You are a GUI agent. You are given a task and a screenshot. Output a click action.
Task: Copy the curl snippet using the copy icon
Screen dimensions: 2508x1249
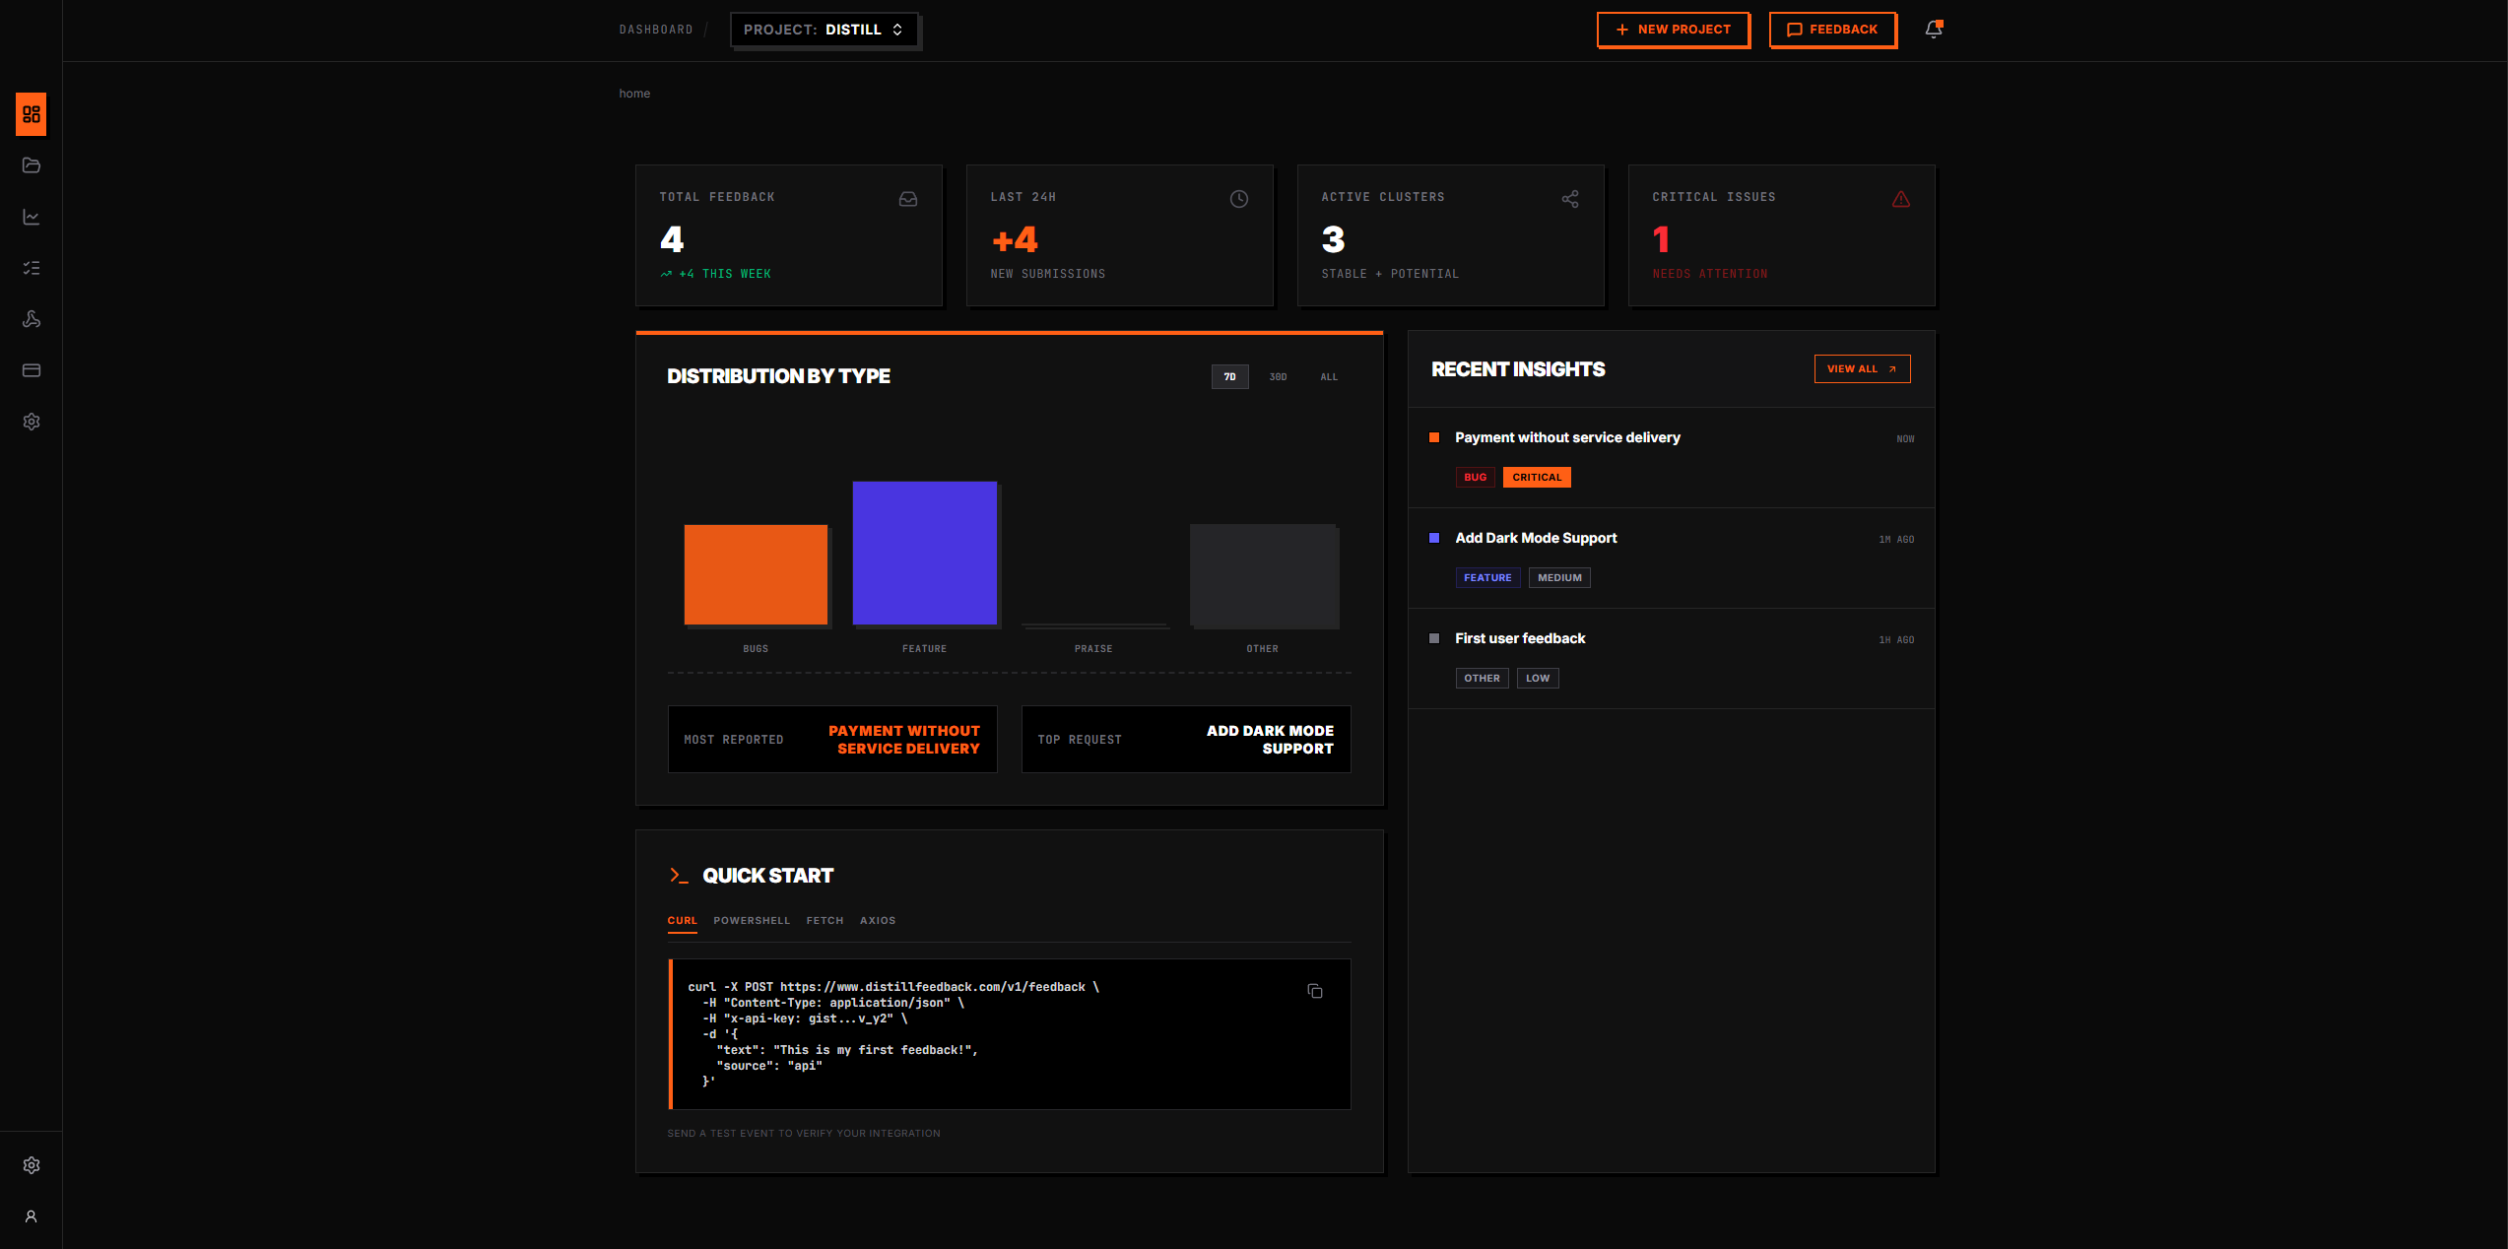pos(1315,991)
